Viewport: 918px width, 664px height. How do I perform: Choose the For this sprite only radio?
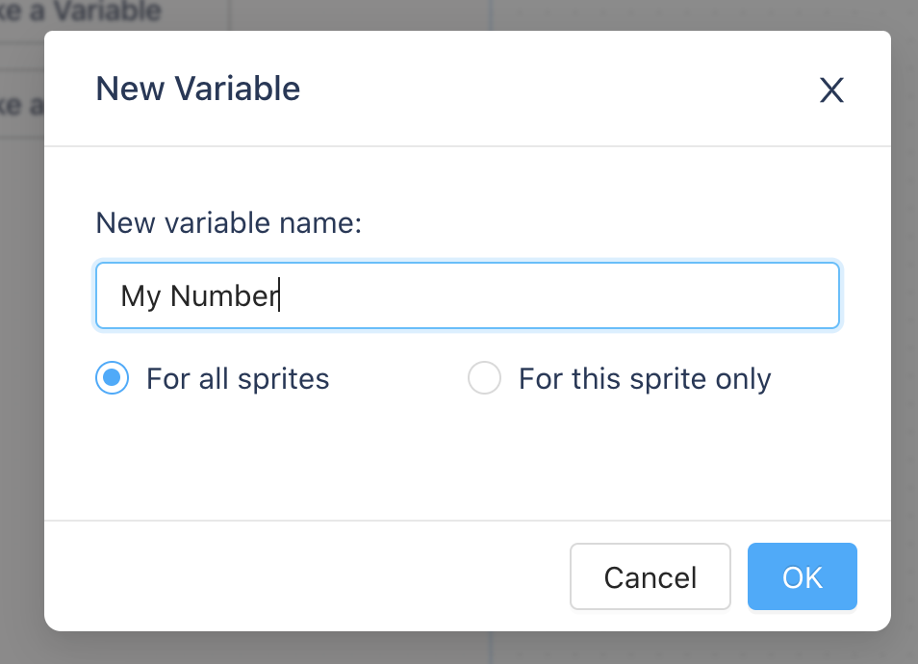(x=484, y=377)
